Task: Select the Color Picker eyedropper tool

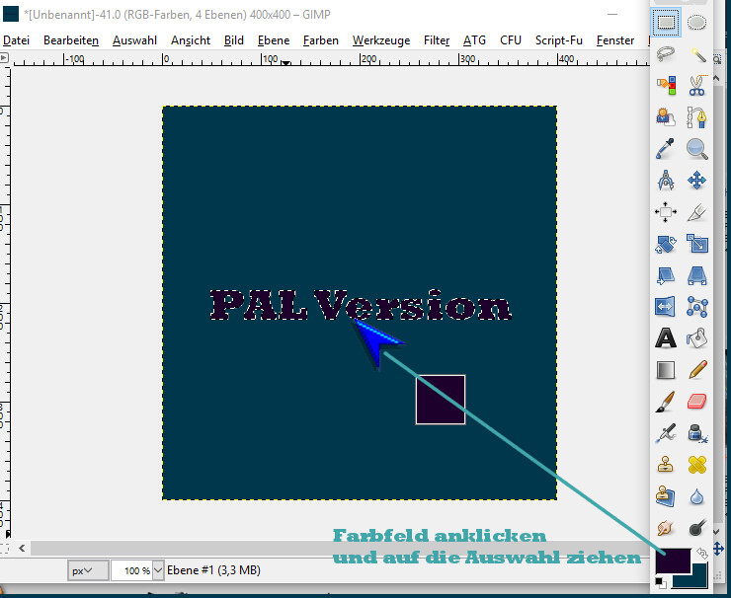Action: (666, 149)
